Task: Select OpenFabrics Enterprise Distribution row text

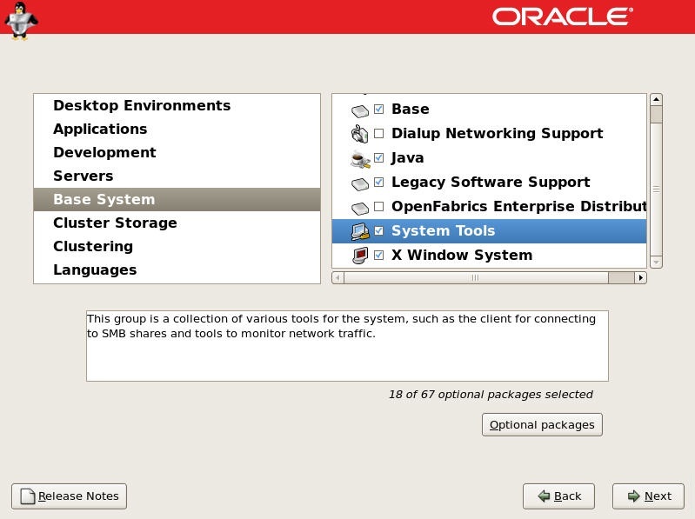Action: click(x=519, y=206)
